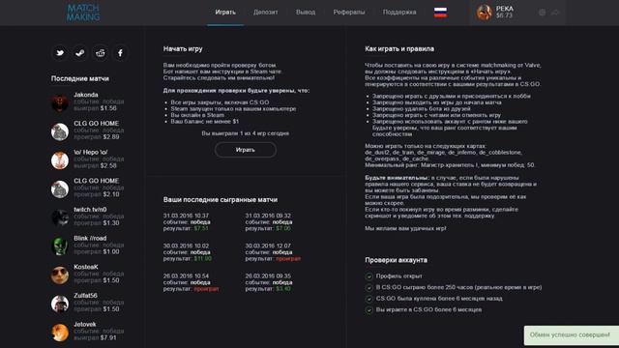Click 'Вы выиграли 1 из 4 игр сегодня'
Viewport: 619px width, 348px height.
point(245,133)
